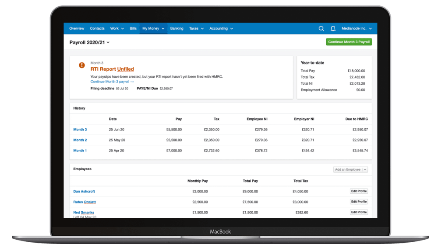Select the Total NI value £2,013.28

[x=357, y=83]
